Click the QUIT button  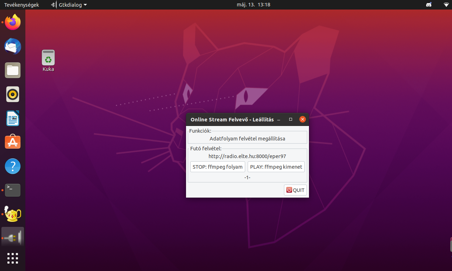coord(295,190)
